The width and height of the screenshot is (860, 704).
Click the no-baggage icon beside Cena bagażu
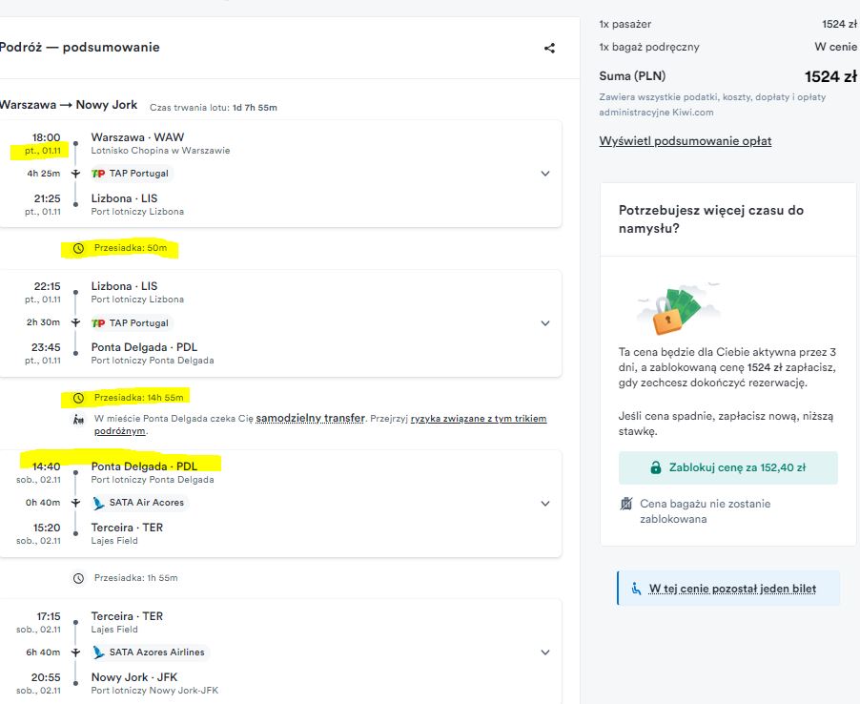[x=625, y=504]
